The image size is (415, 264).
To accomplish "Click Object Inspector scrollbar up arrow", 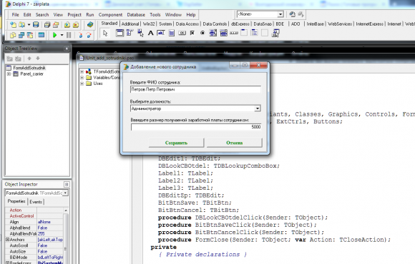I will tap(66, 210).
